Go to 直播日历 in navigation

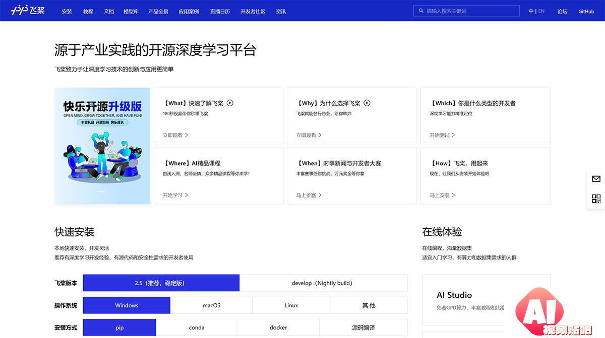click(220, 11)
